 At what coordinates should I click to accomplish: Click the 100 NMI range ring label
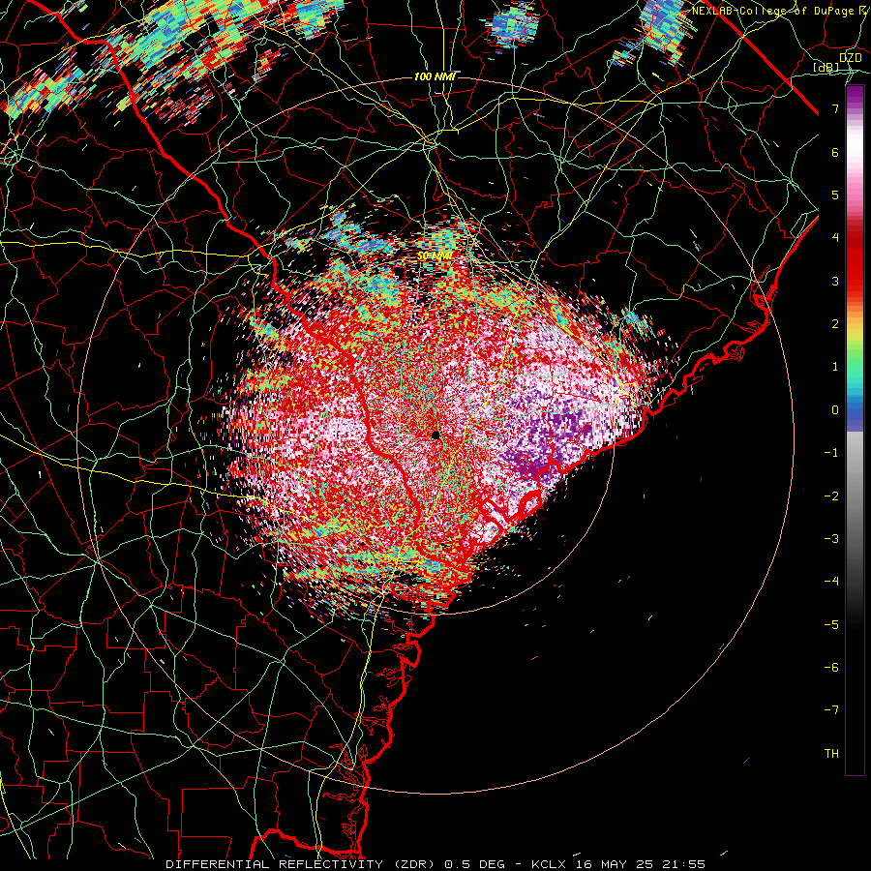435,76
